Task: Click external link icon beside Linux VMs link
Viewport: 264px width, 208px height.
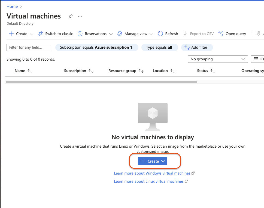Action: (x=186, y=181)
